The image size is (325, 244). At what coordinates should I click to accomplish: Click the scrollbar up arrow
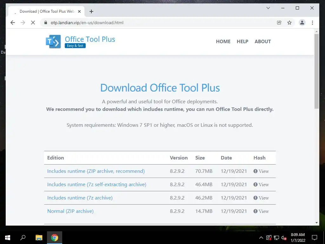(x=316, y=31)
